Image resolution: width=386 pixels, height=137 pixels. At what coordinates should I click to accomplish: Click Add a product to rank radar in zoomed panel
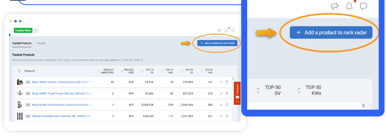331,33
